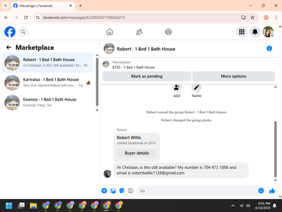Open the emoji picker smiley icon

point(261,191)
